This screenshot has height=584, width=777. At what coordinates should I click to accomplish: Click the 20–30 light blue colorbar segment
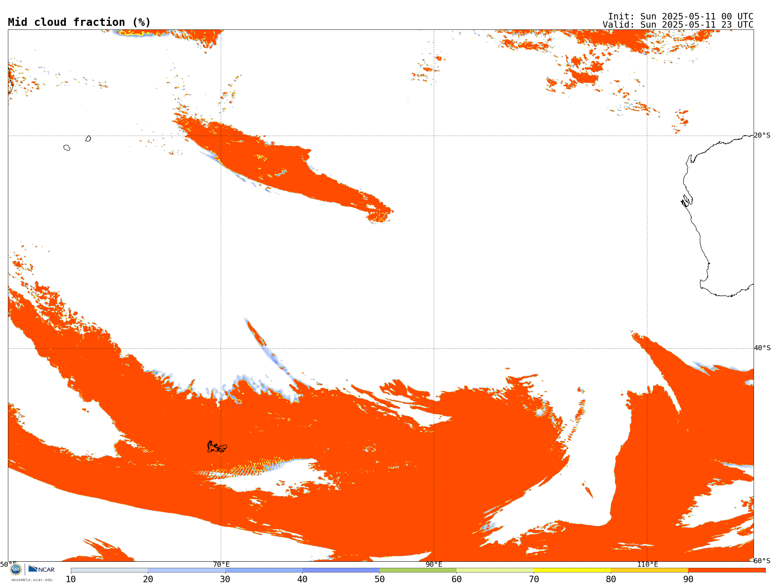click(x=186, y=570)
